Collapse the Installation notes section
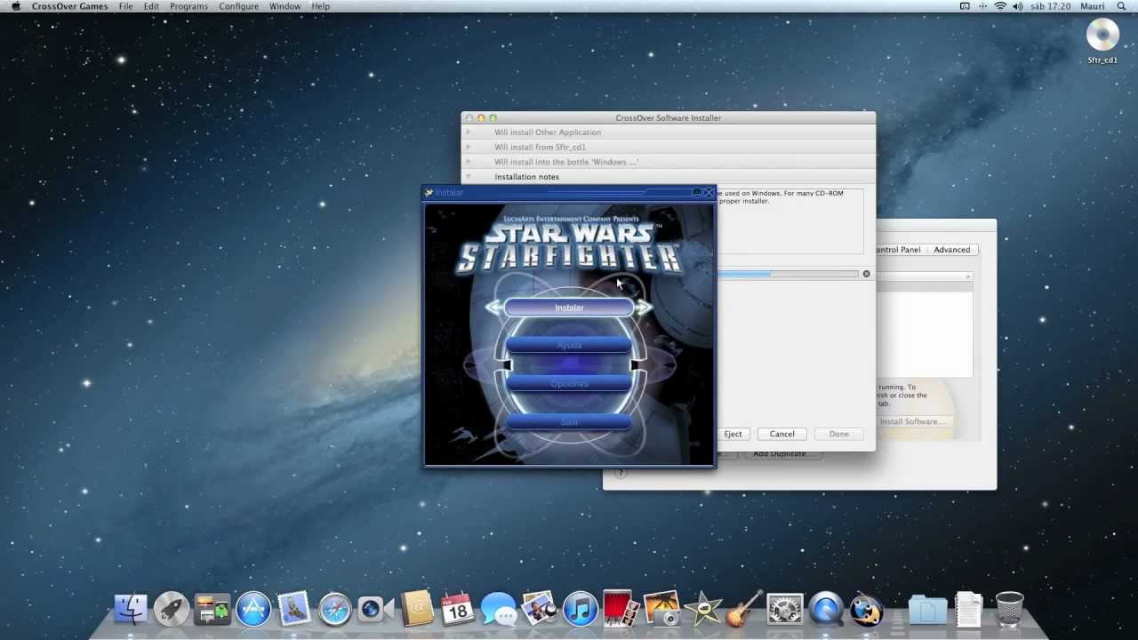This screenshot has width=1138, height=640. tap(469, 177)
